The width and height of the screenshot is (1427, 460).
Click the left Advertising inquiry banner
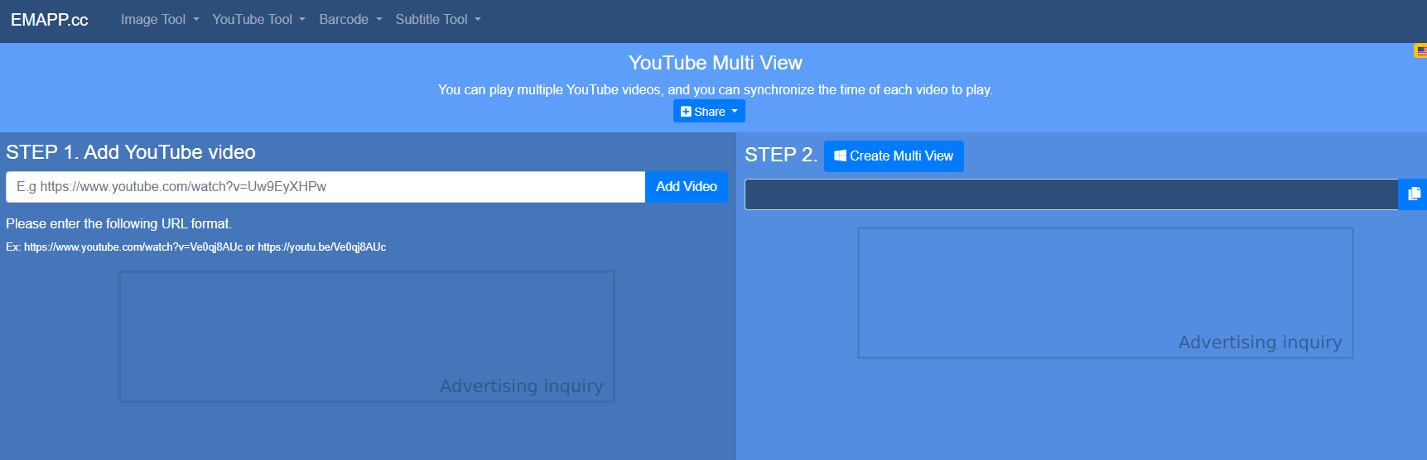pyautogui.click(x=367, y=337)
